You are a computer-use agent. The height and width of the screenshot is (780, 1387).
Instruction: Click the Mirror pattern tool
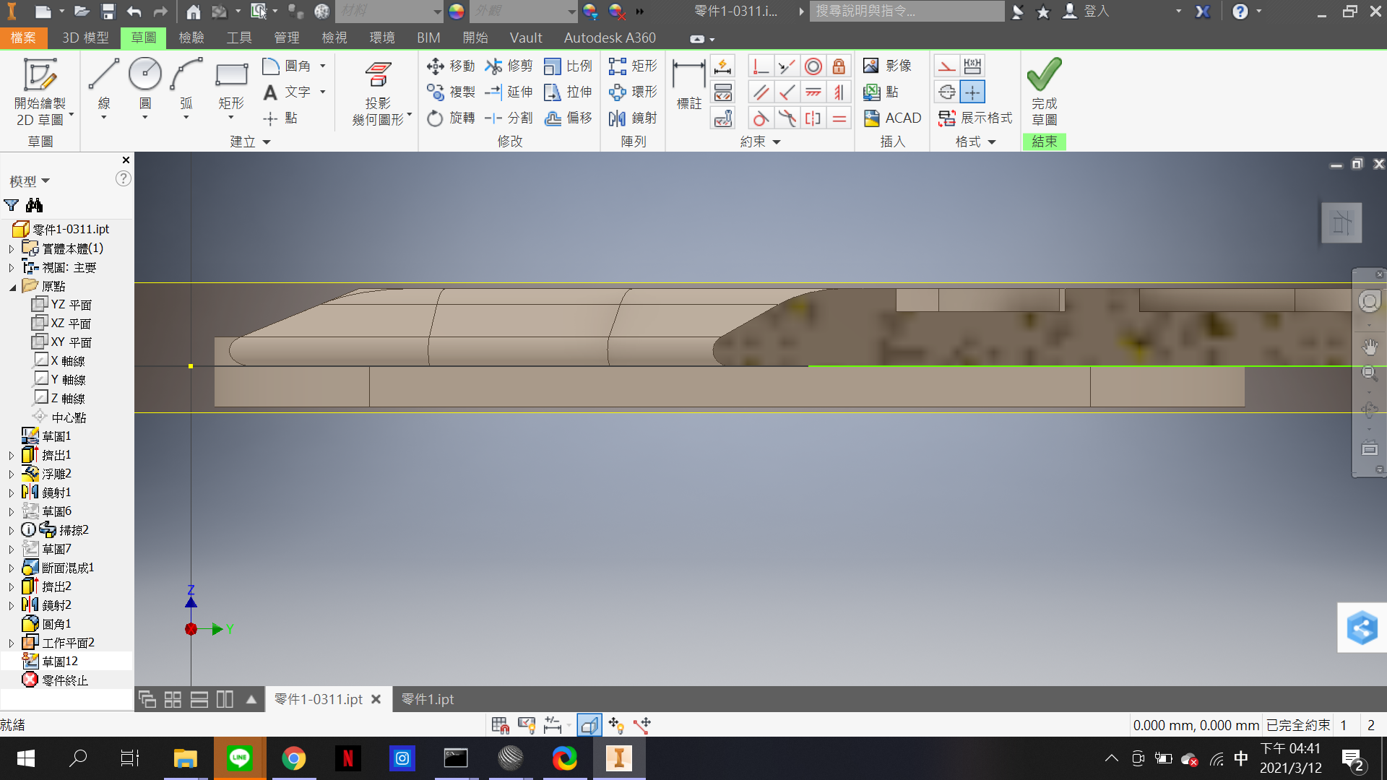click(633, 118)
